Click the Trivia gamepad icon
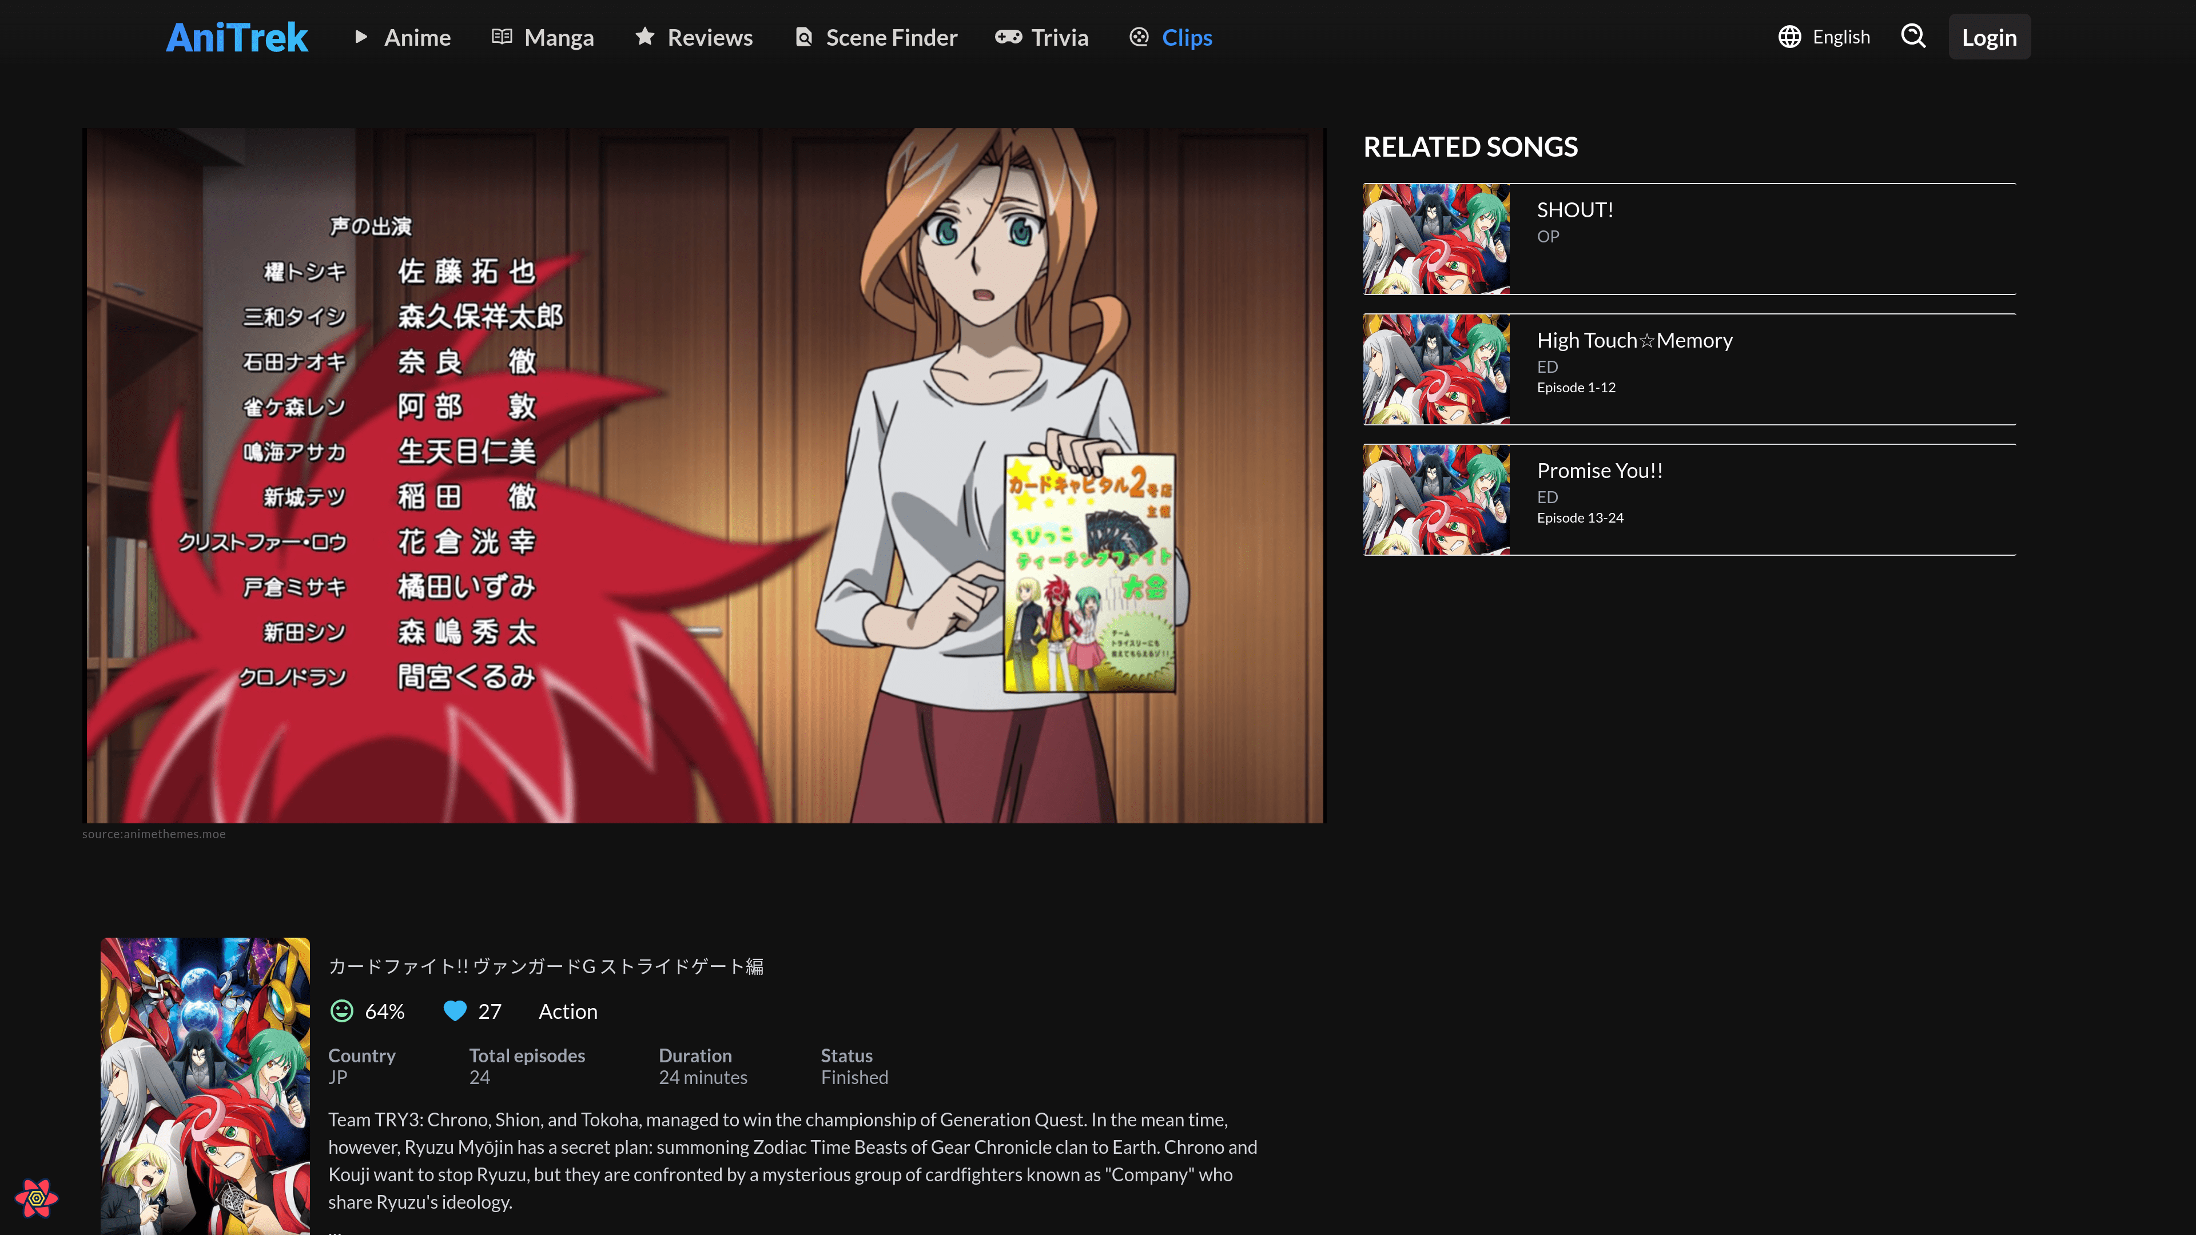 pyautogui.click(x=1008, y=37)
